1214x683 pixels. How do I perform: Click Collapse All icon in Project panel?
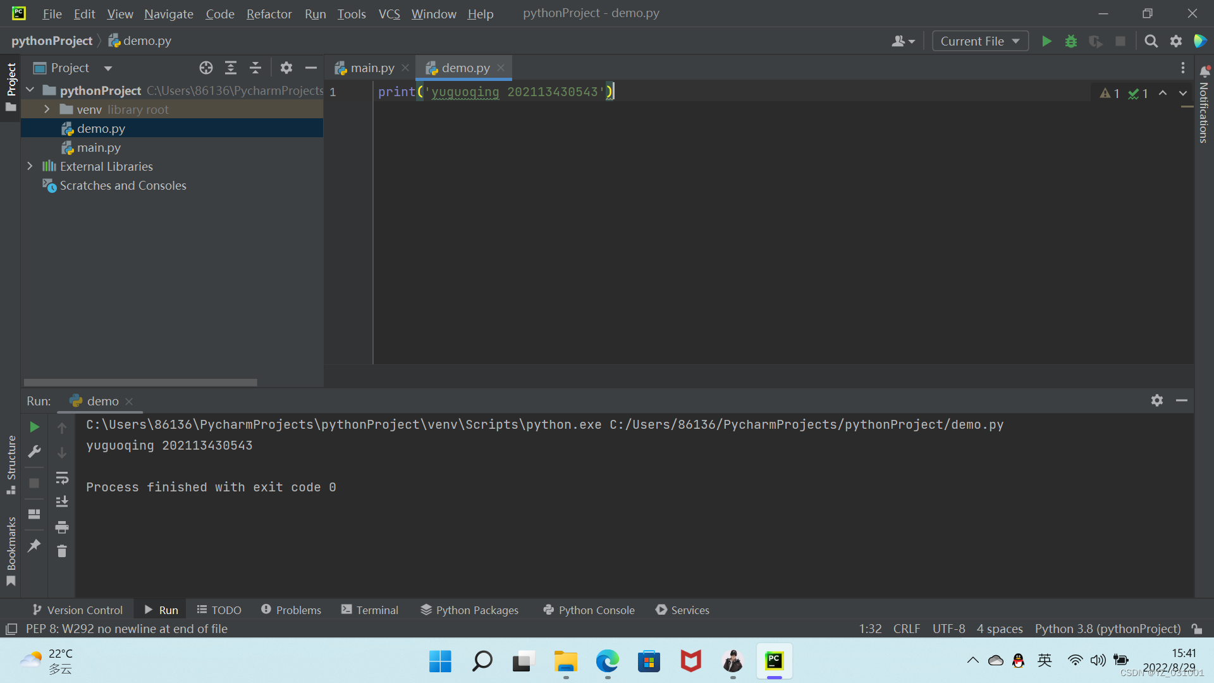tap(255, 68)
